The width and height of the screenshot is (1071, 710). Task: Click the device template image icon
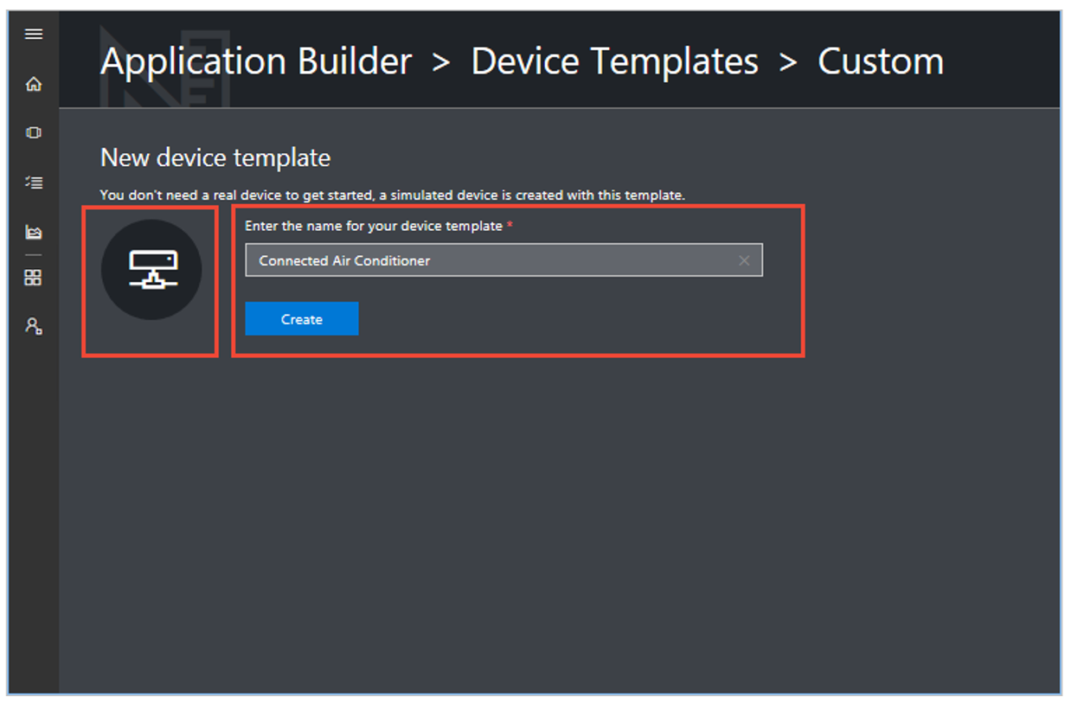[151, 270]
